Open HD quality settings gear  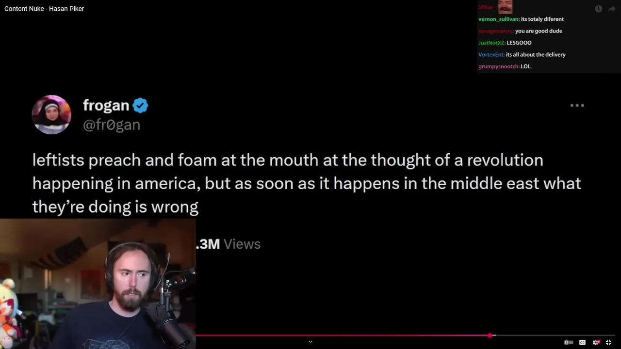(x=596, y=342)
